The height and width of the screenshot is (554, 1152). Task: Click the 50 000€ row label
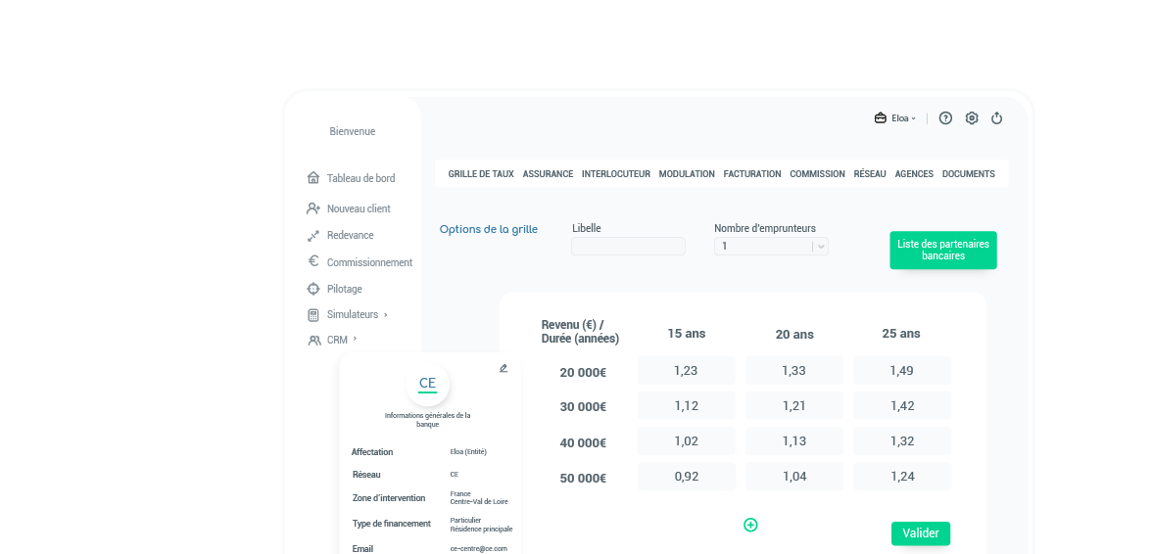click(x=583, y=479)
